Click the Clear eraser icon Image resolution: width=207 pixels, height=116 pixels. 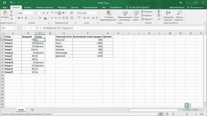click(x=159, y=19)
